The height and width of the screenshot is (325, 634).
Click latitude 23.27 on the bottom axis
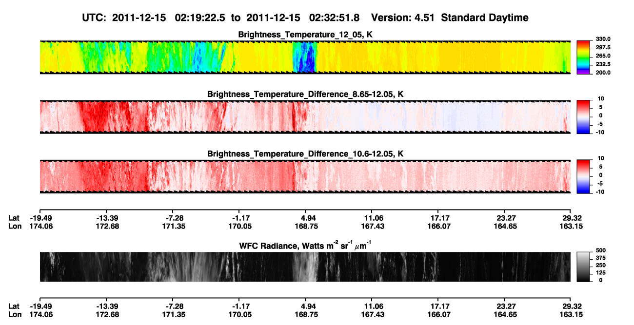[504, 306]
